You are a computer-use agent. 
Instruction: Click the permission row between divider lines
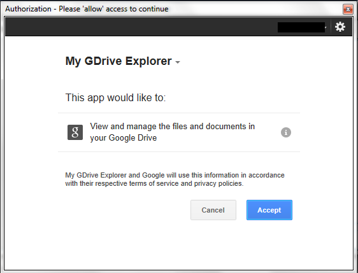click(x=179, y=132)
